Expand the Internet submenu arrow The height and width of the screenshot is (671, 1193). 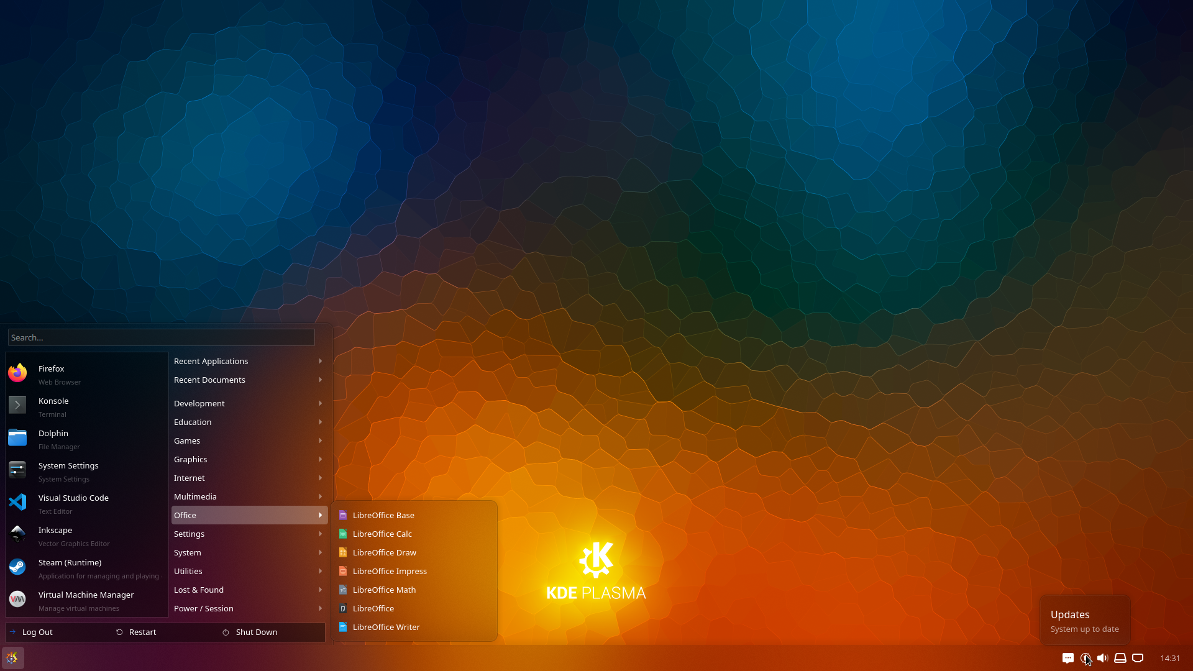pyautogui.click(x=321, y=478)
